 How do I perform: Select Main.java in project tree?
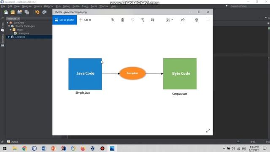pyautogui.click(x=24, y=33)
